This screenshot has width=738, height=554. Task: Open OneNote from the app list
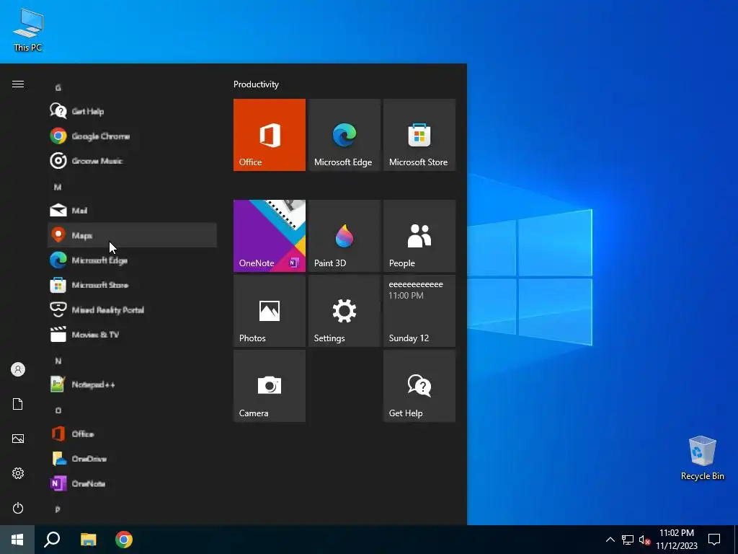[133, 483]
